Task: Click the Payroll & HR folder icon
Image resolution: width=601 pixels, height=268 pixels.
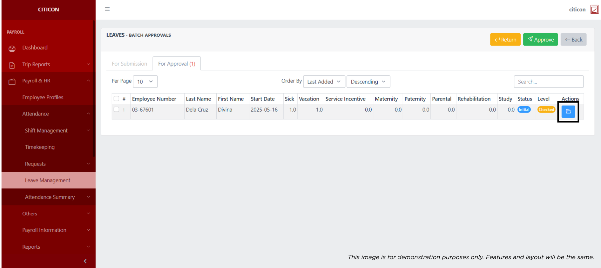Action: pyautogui.click(x=12, y=82)
